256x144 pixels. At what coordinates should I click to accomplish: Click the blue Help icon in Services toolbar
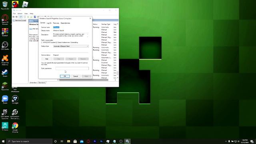click(x=35, y=17)
